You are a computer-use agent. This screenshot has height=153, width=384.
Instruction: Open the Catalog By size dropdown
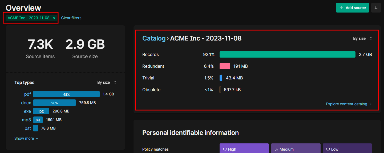point(362,38)
